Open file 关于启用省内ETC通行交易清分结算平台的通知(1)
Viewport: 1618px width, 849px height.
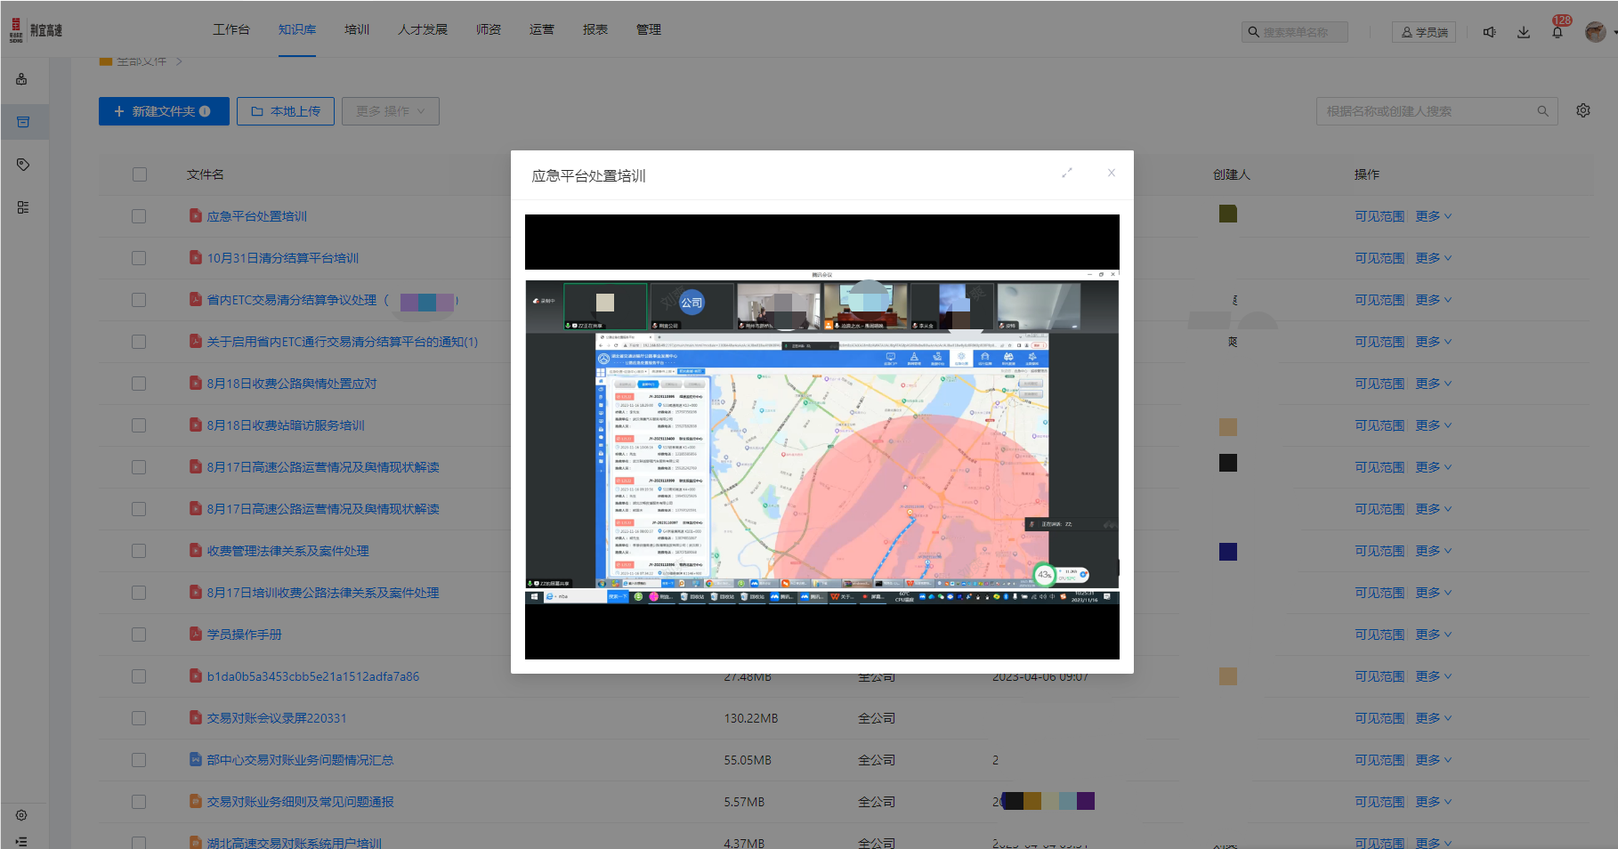pyautogui.click(x=343, y=342)
